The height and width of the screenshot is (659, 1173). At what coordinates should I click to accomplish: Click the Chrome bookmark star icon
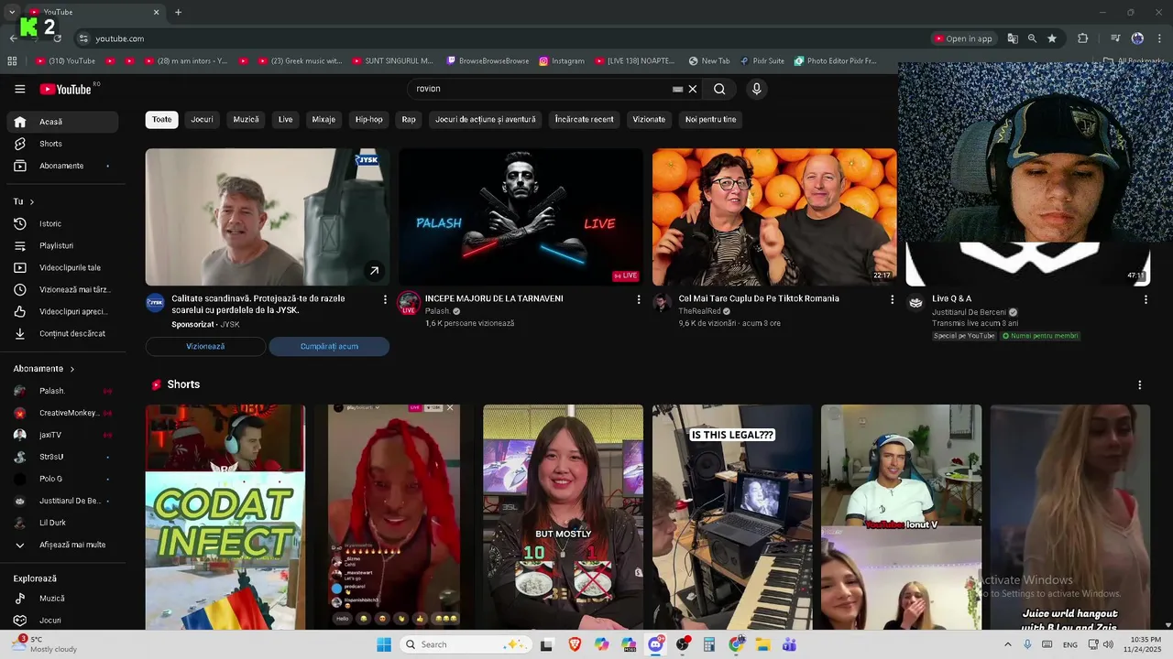1052,38
